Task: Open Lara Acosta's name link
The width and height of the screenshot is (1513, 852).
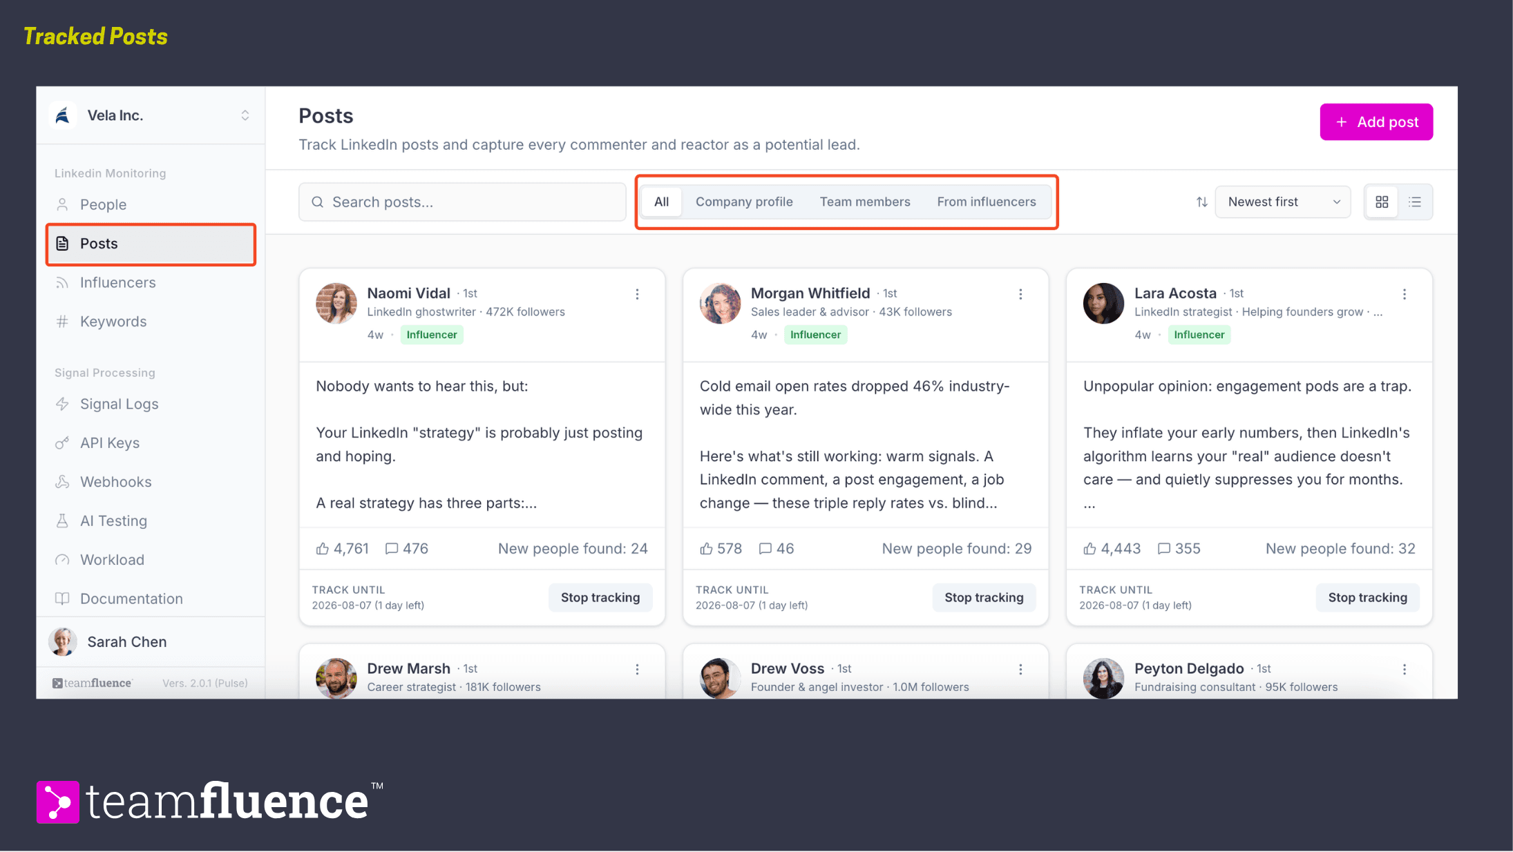Action: point(1175,293)
